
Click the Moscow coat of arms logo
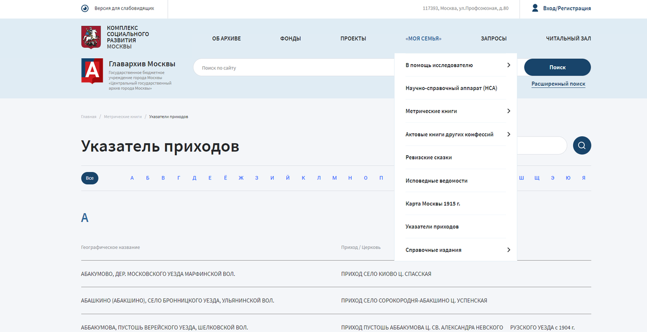pyautogui.click(x=91, y=37)
